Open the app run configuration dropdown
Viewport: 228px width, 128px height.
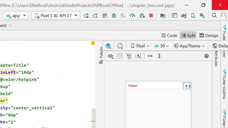(x=16, y=16)
